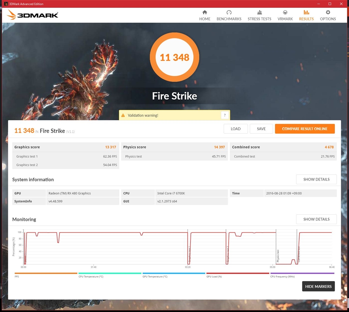349x312 pixels.
Task: Maximize the 3DMark window
Action: click(330, 4)
